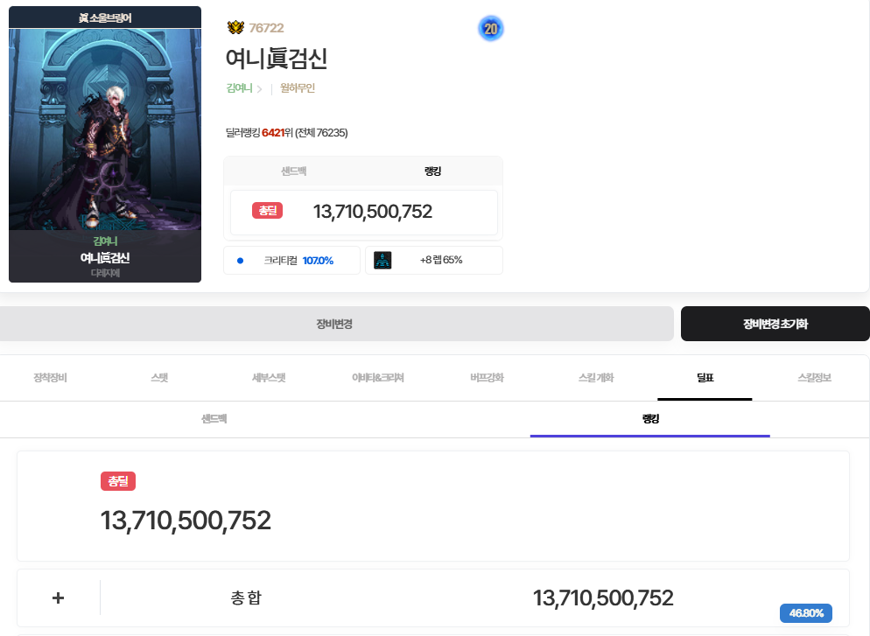Click the blue dot beside 크리티컬
This screenshot has width=870, height=636.
[x=240, y=260]
